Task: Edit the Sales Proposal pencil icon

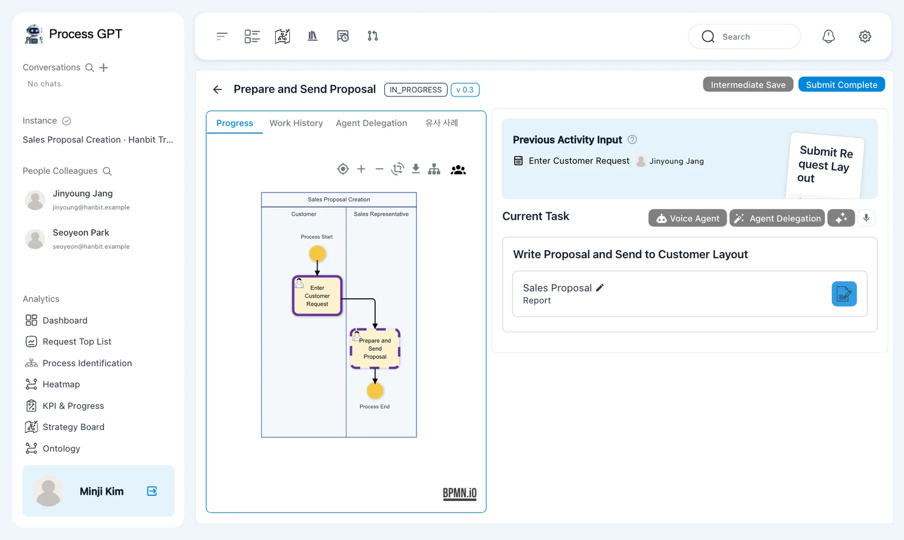Action: click(x=600, y=288)
